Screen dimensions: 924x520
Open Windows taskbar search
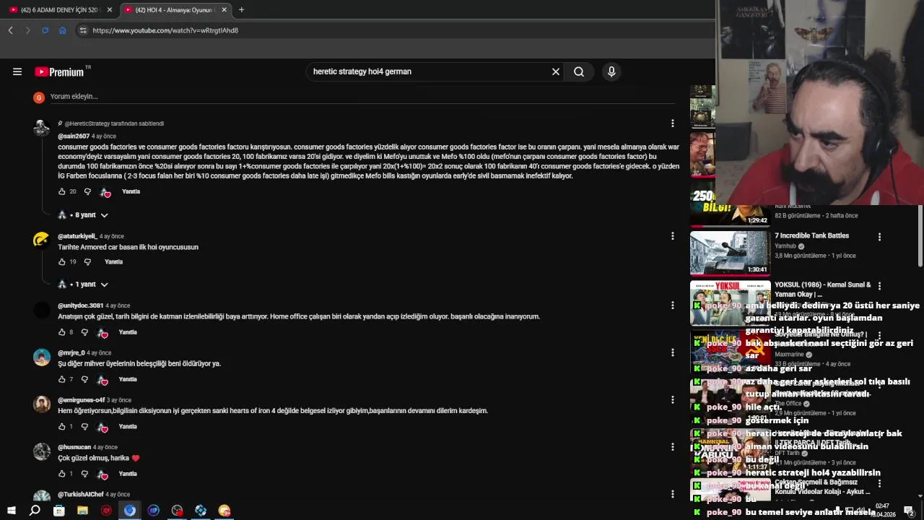(x=35, y=511)
